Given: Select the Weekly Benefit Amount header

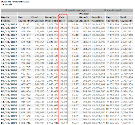Looking at the screenshot, I should point(84,17).
